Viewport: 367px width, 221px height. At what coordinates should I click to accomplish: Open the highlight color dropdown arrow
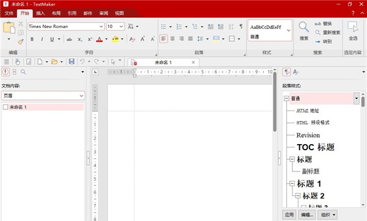(122, 39)
